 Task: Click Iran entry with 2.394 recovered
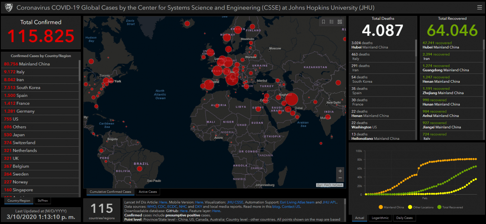451,56
